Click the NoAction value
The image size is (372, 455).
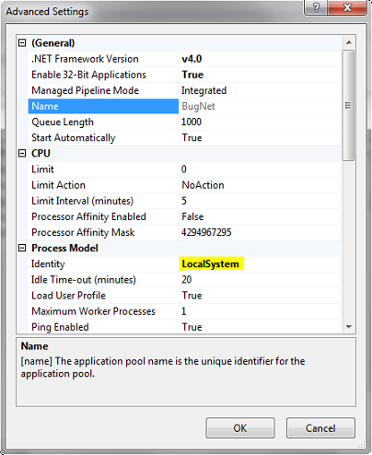tap(203, 185)
